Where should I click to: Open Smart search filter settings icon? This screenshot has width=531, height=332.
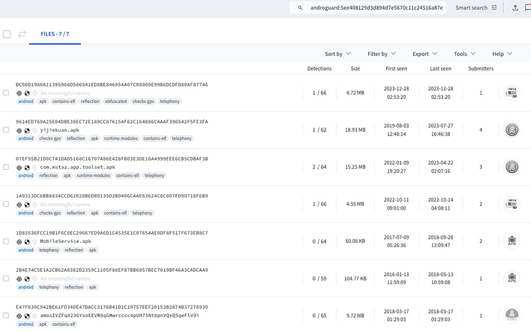pos(494,8)
